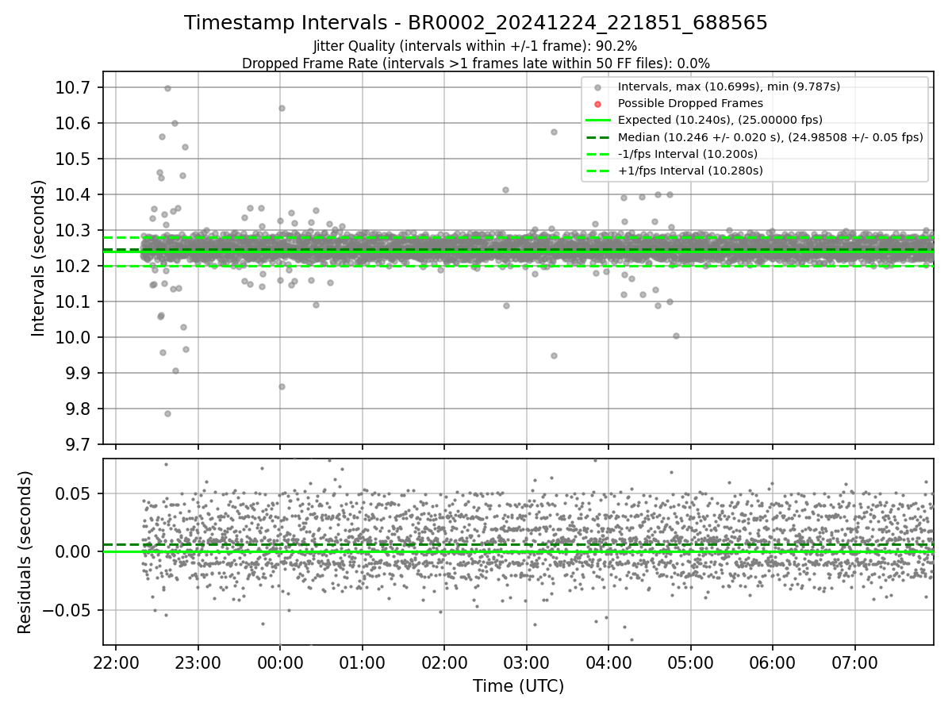The image size is (952, 714).
Task: Select the y-axis tick label '9.7'
Action: [76, 444]
